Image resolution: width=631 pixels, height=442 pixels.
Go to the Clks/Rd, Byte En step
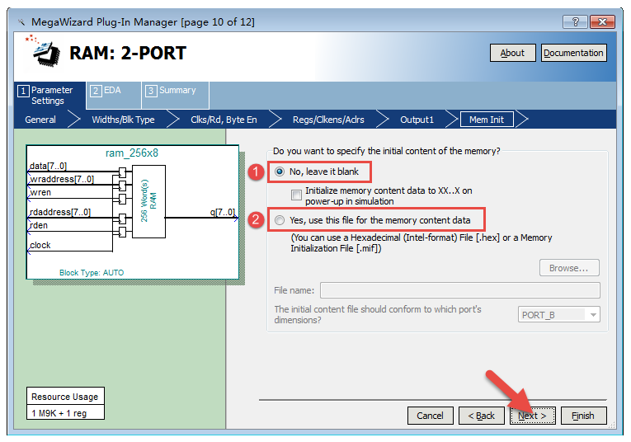(224, 120)
